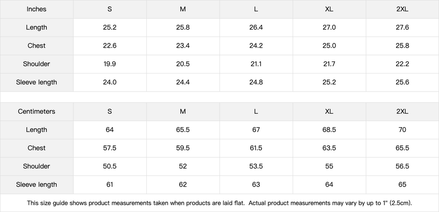Image resolution: width=439 pixels, height=212 pixels.
Task: Click the 53.5 Shoulder value in centimeters
Action: (256, 166)
